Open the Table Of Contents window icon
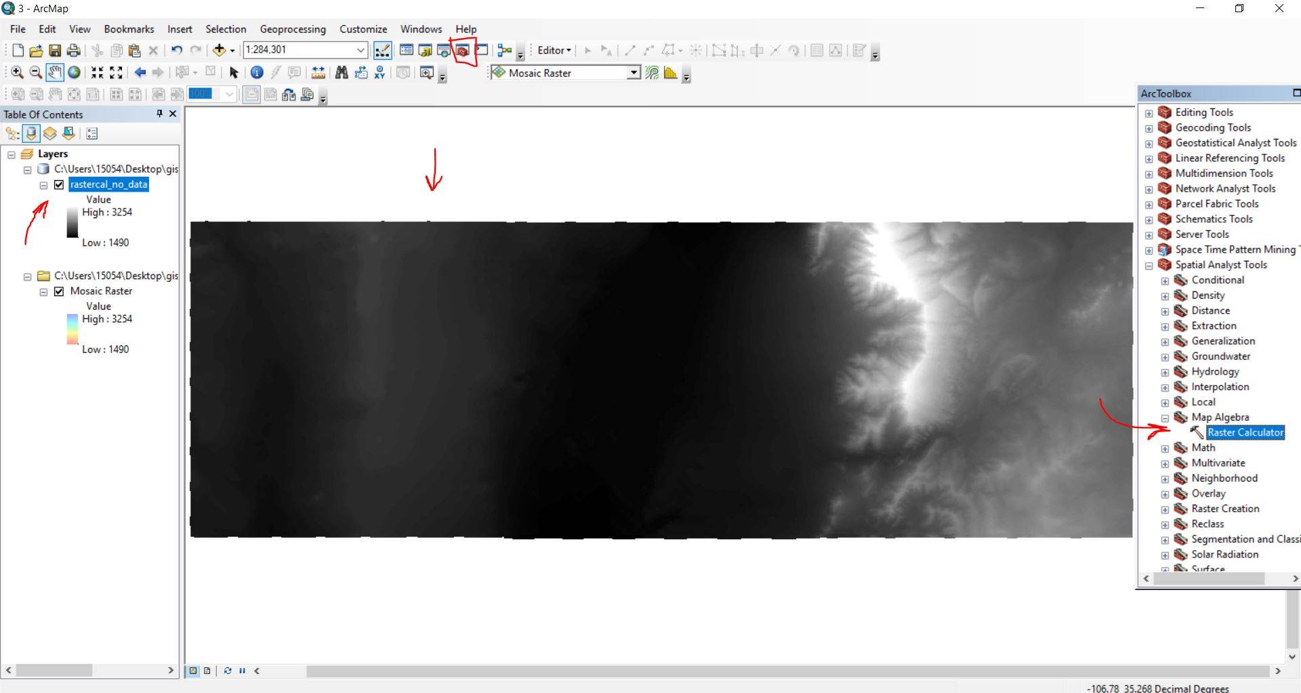Viewport: 1301px width, 693px height. pyautogui.click(x=407, y=50)
